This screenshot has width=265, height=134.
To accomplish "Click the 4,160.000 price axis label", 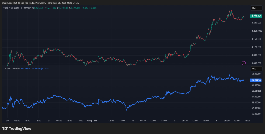I will pos(257,39).
